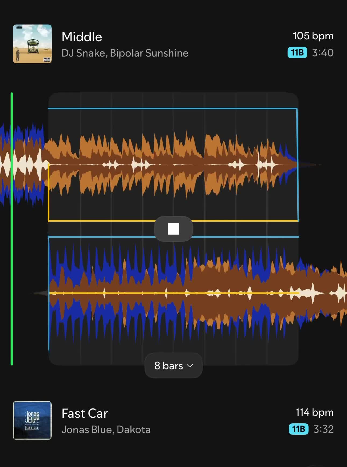Select the Middle track title
347x467 pixels.
pyautogui.click(x=82, y=37)
